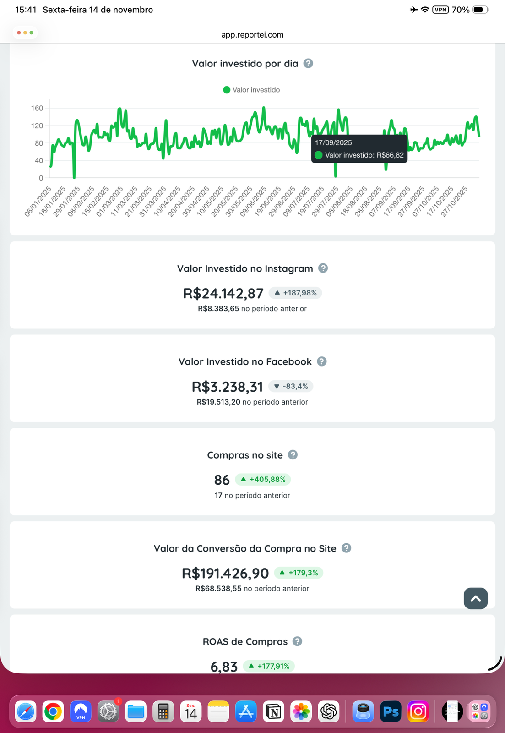Click the 17/09/2025 chart tooltip
The height and width of the screenshot is (733, 505).
pos(359,149)
